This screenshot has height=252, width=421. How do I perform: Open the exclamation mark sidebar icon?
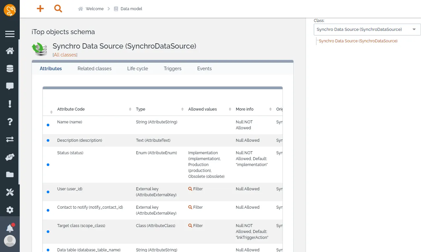pos(10,104)
